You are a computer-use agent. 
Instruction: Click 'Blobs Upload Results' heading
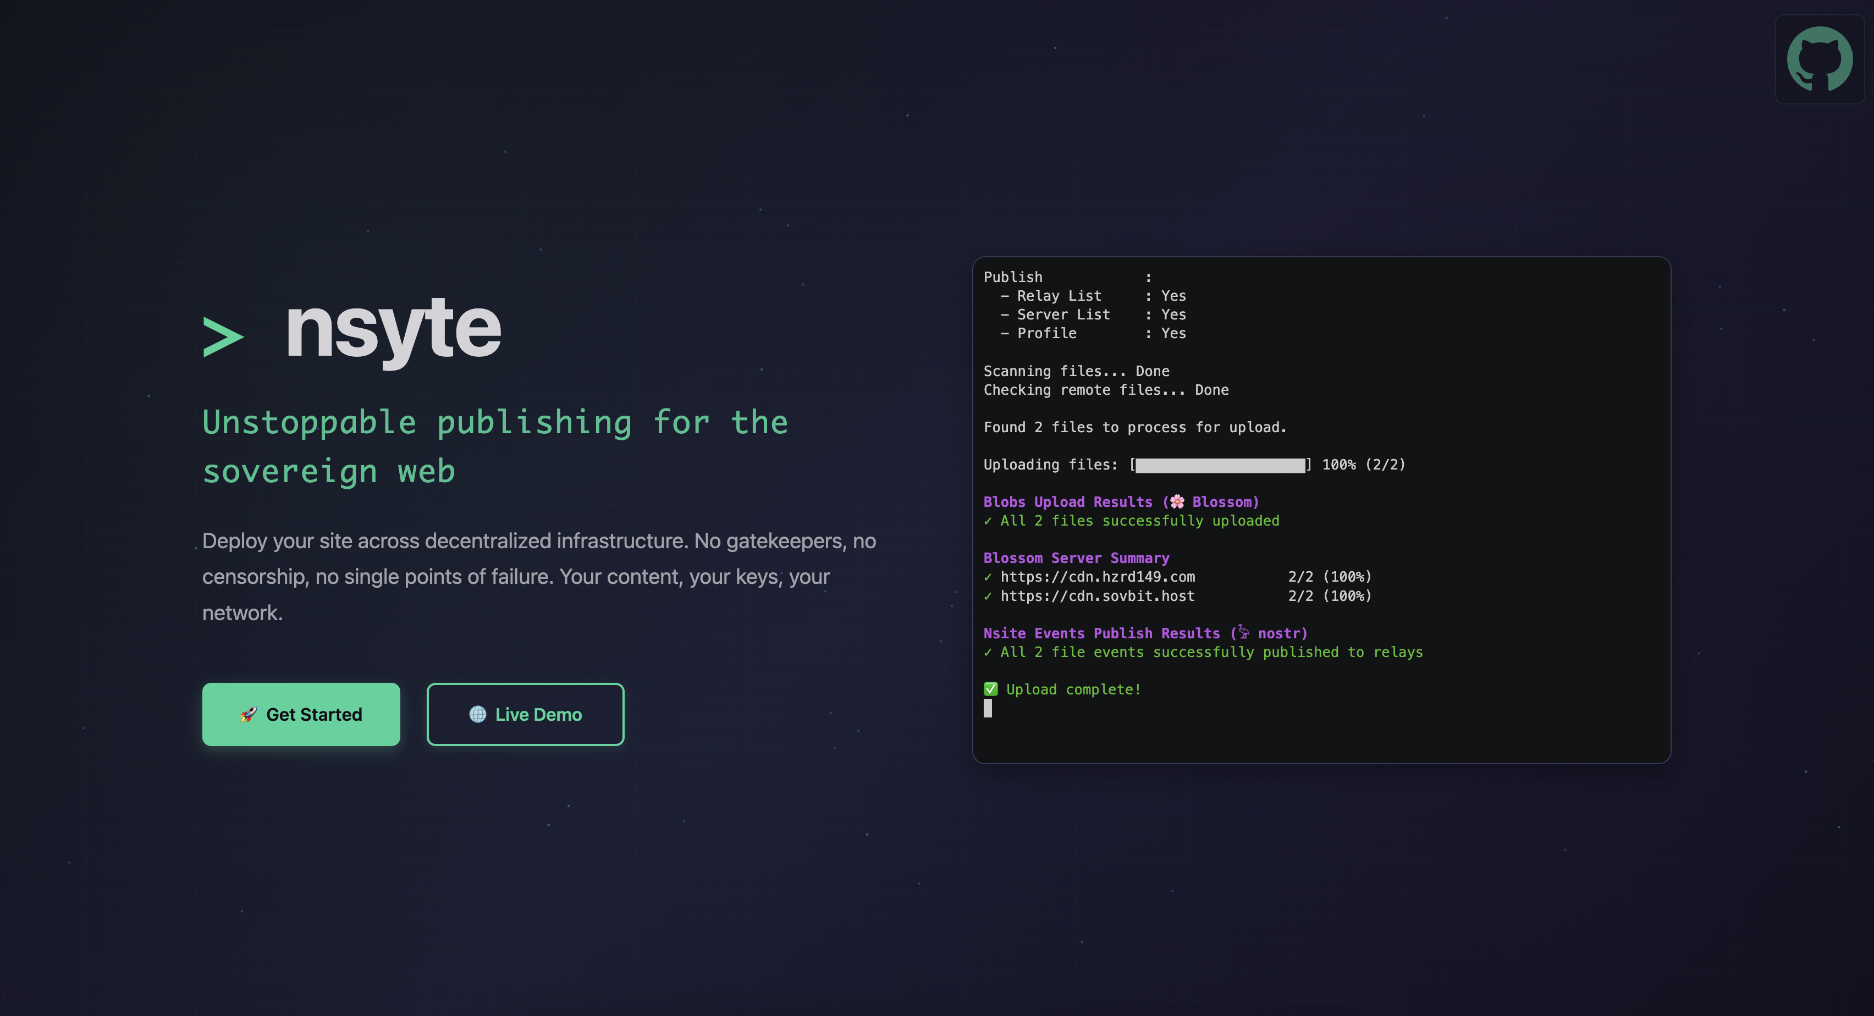[x=1121, y=502]
